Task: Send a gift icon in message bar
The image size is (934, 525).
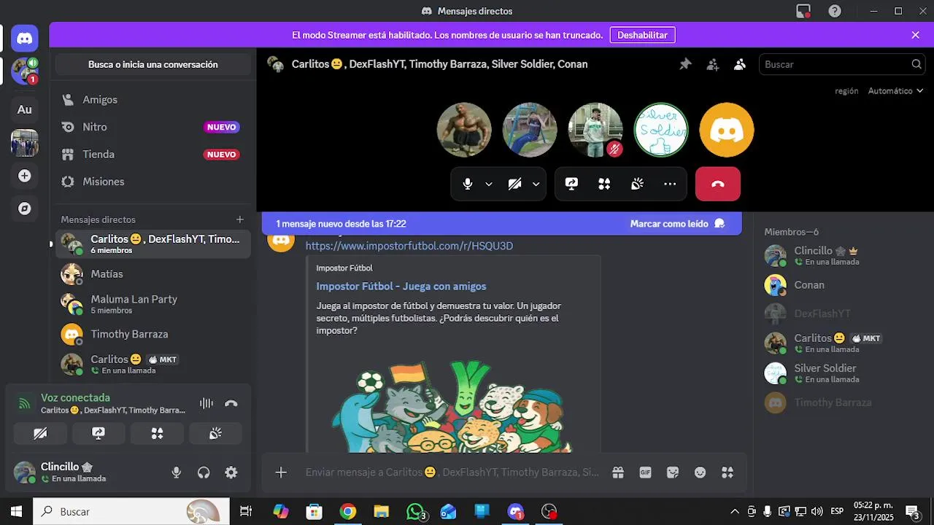Action: [x=618, y=472]
